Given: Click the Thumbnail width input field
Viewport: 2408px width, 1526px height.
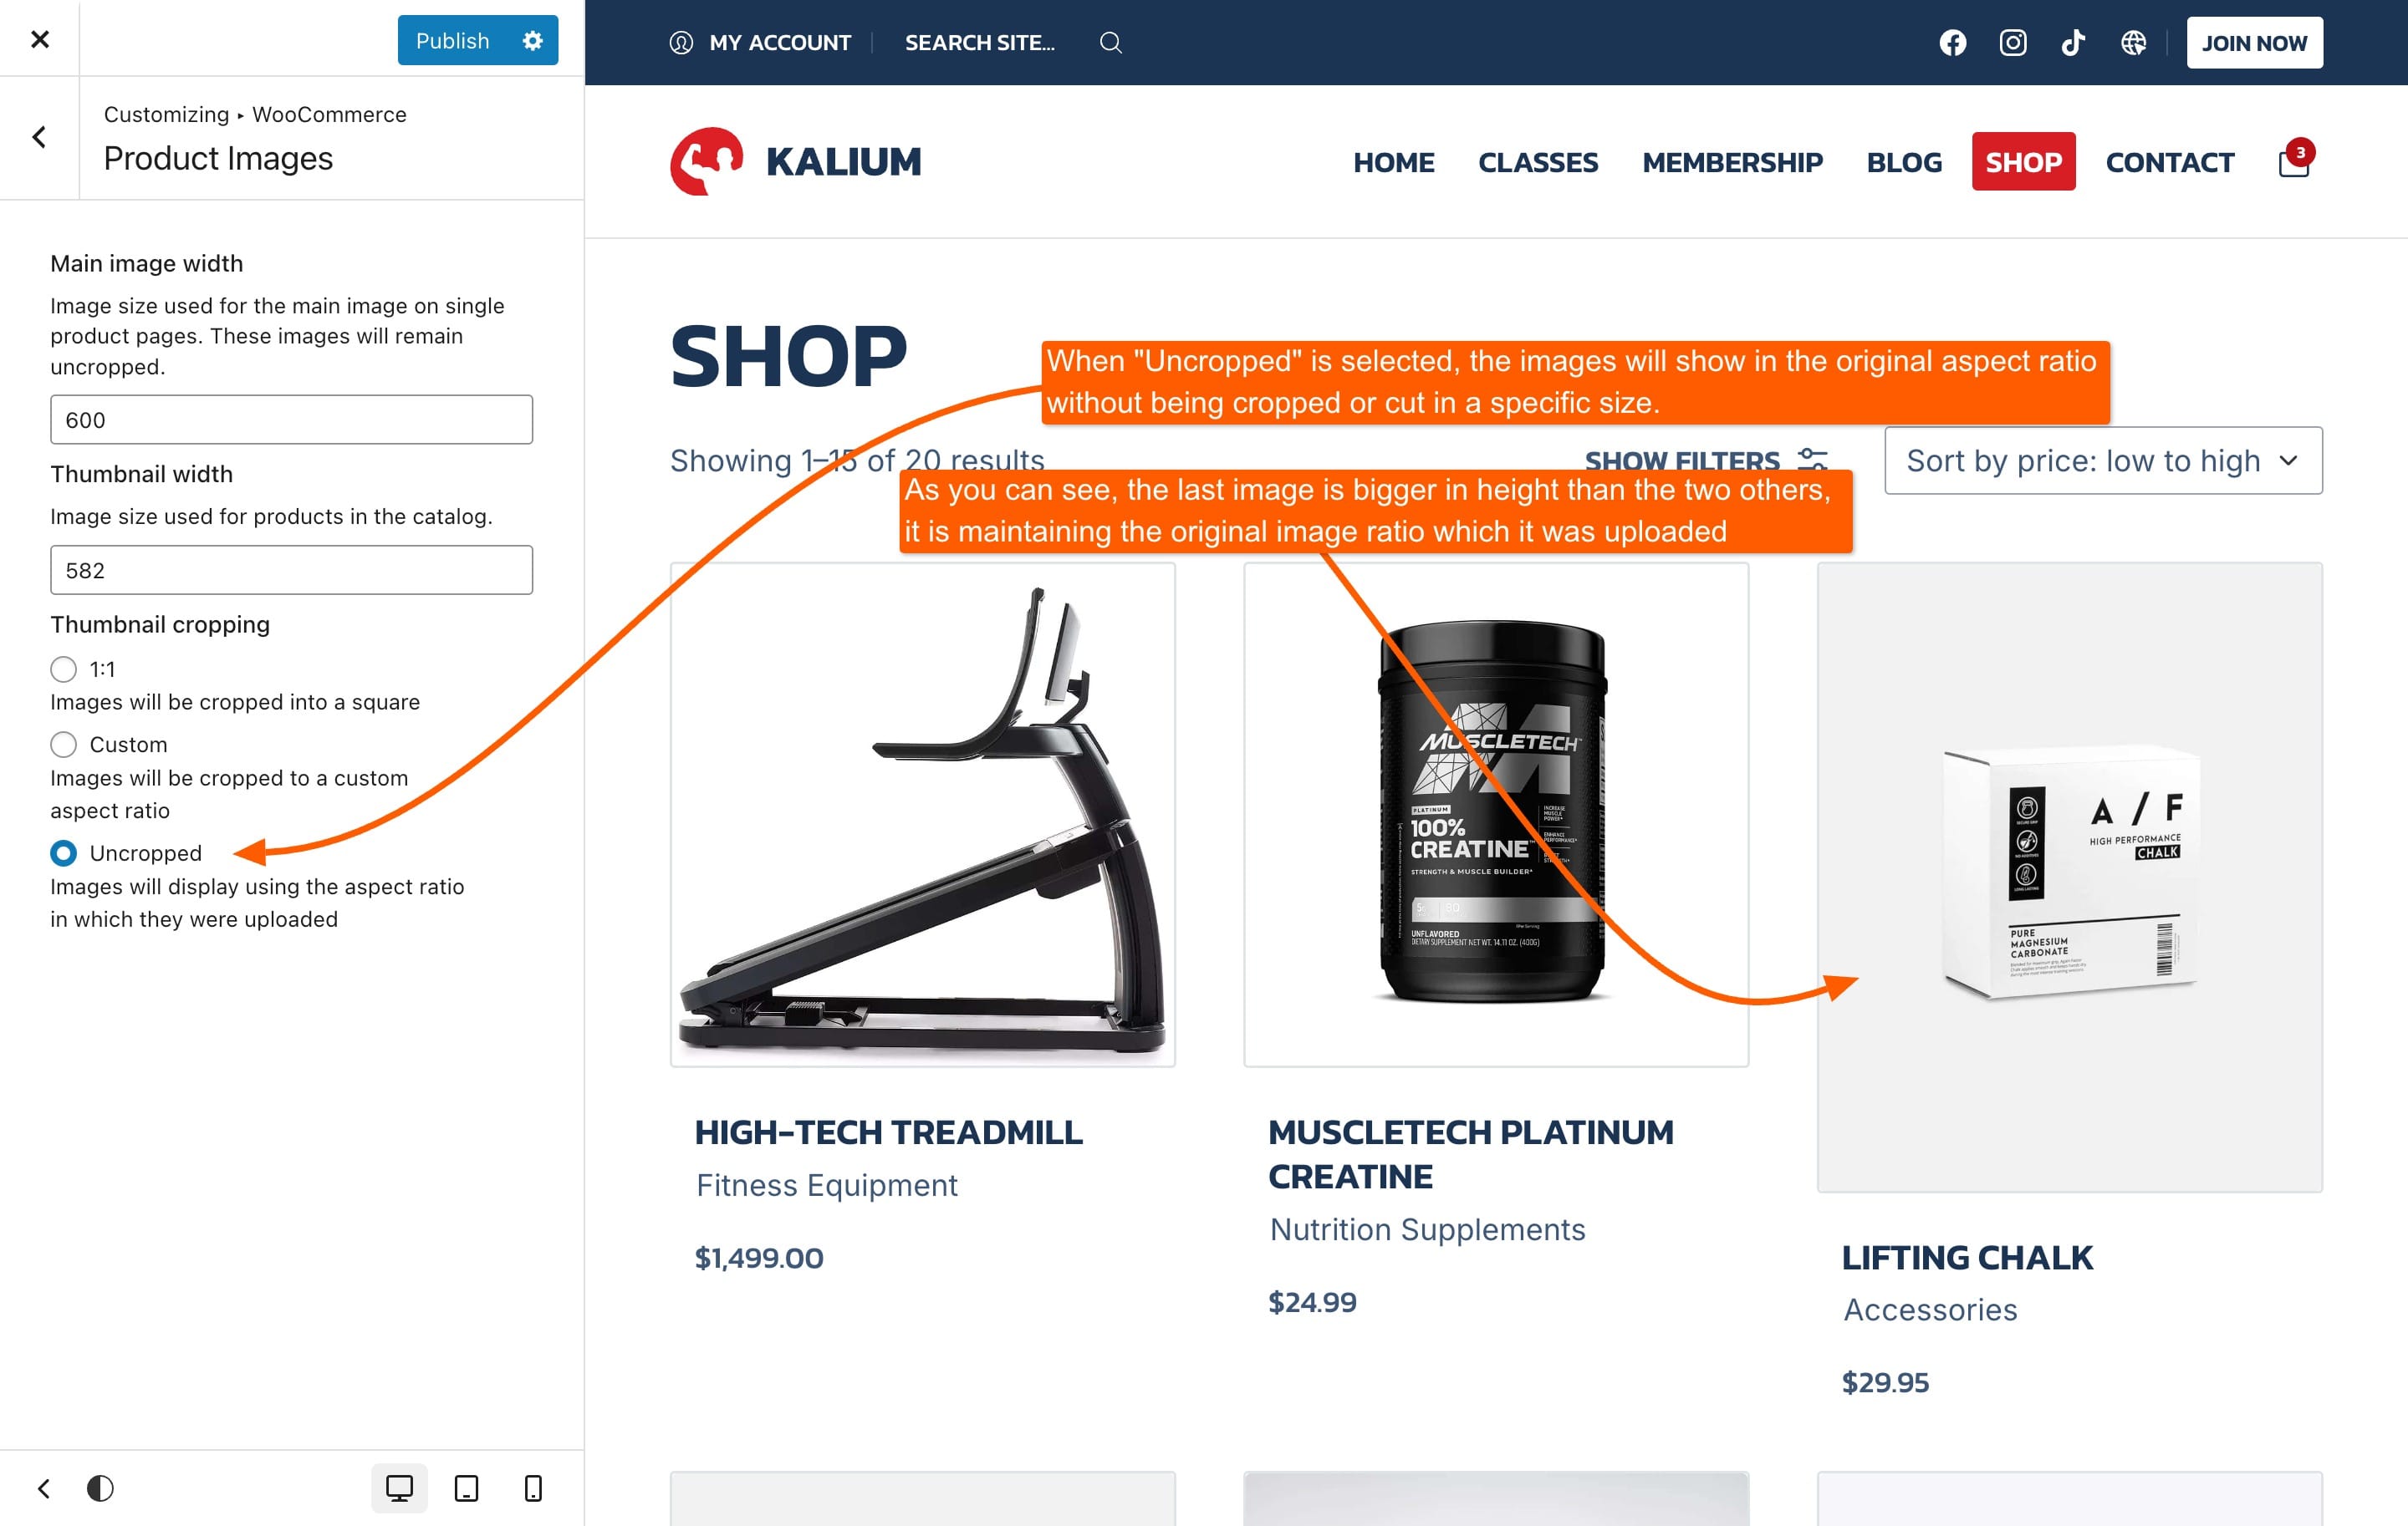Looking at the screenshot, I should tap(291, 570).
